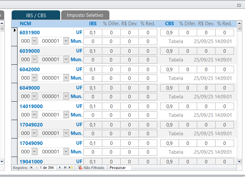Image resolution: width=245 pixels, height=177 pixels.
Task: Click the CBS 0,9 field for 6049000
Action: click(169, 88)
